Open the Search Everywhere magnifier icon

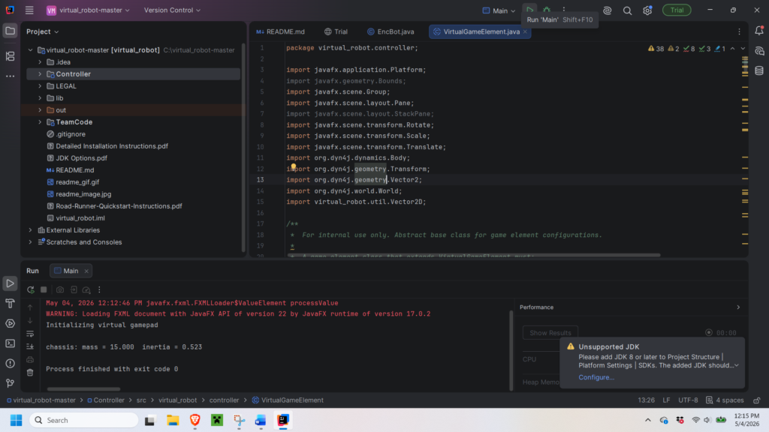coord(627,10)
